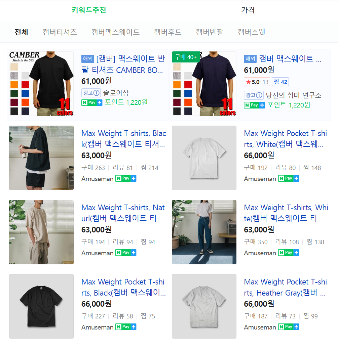The width and height of the screenshot is (338, 351).
Task: Click N Pay+ icon under Max Weight T-shirts, Black
Action: (x=126, y=178)
